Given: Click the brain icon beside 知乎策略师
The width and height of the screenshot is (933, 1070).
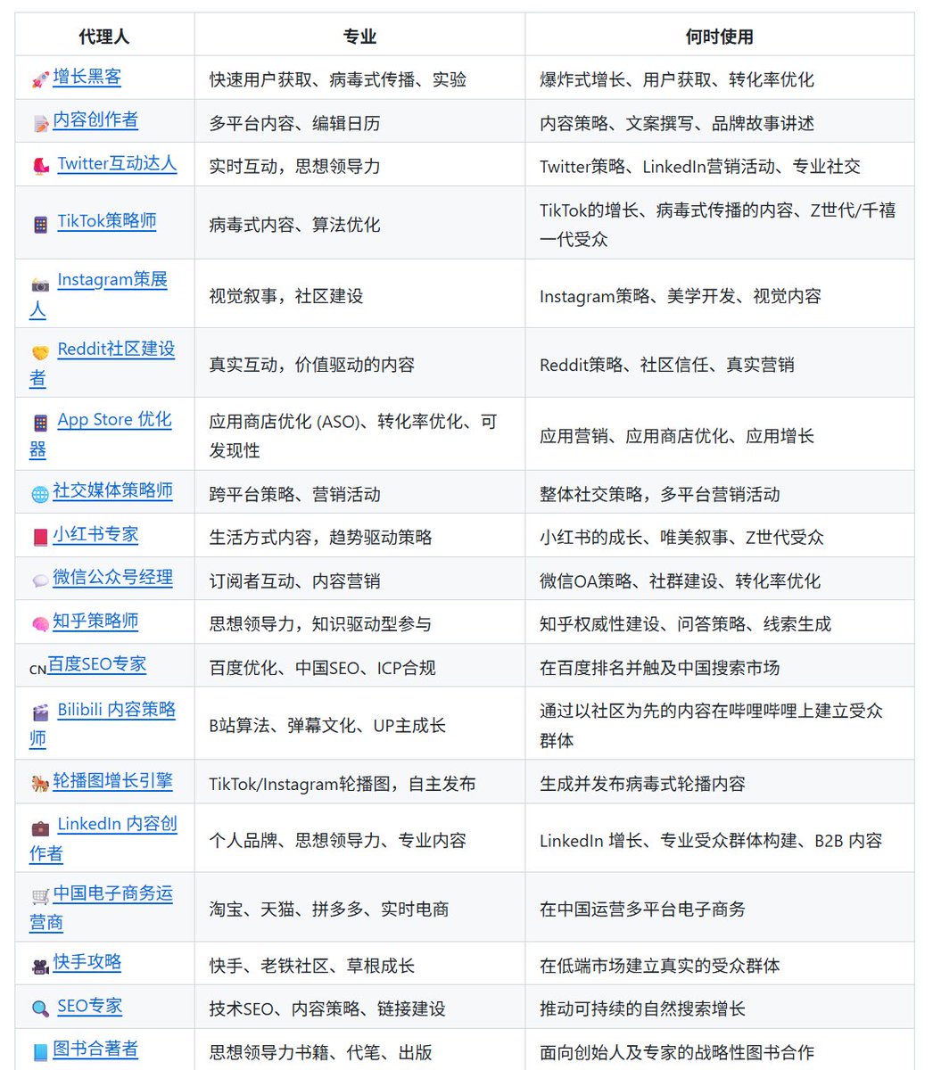Looking at the screenshot, I should 40,624.
